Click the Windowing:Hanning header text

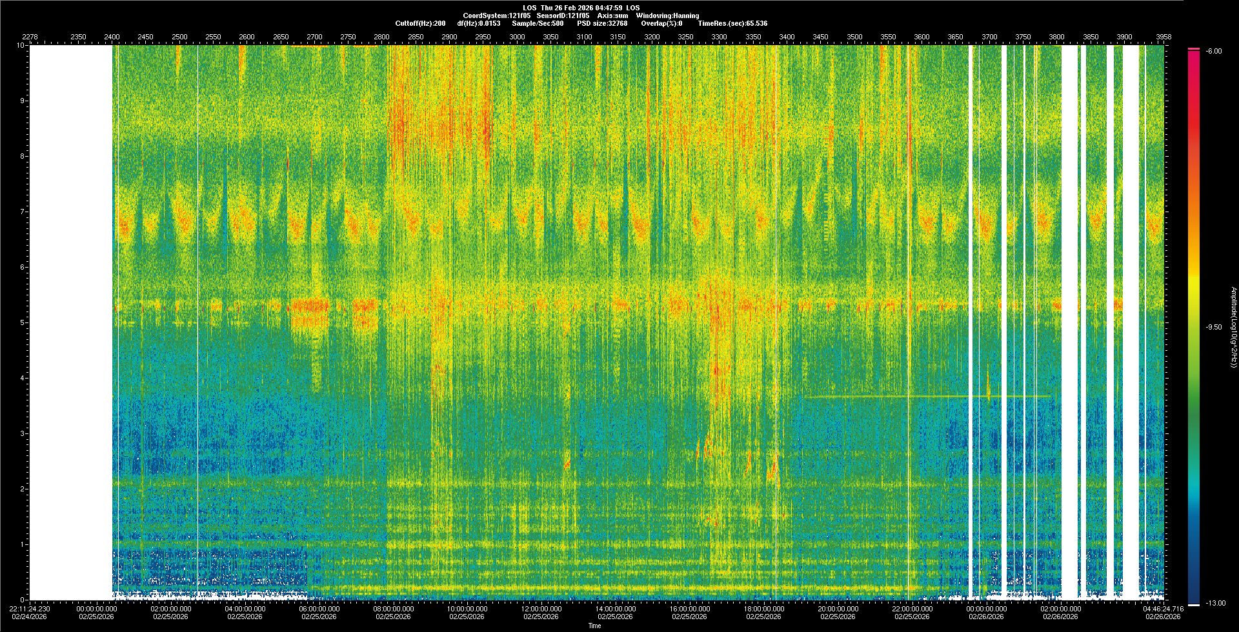(667, 15)
